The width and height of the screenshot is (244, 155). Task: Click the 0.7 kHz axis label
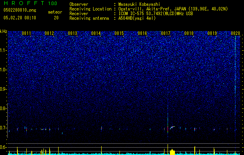click(x=3, y=128)
